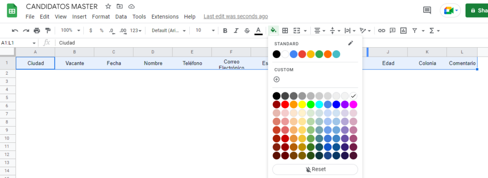The height and width of the screenshot is (178, 488).
Task: Click the edit pencil icon beside STANDARD
Action: 351,43
